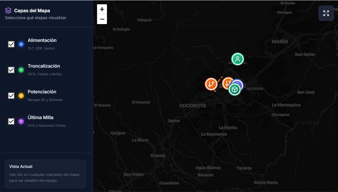The width and height of the screenshot is (338, 192).
Task: Click the La Esperanza map label
Action: coord(214,134)
